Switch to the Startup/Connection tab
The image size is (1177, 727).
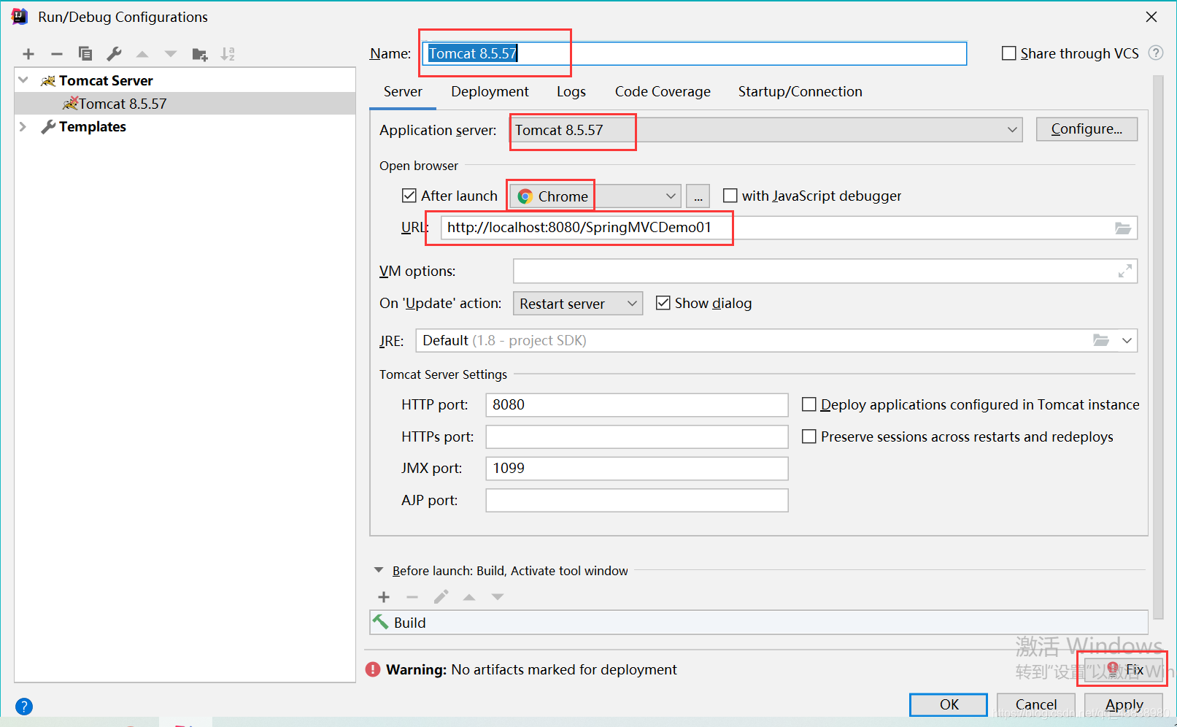point(800,91)
